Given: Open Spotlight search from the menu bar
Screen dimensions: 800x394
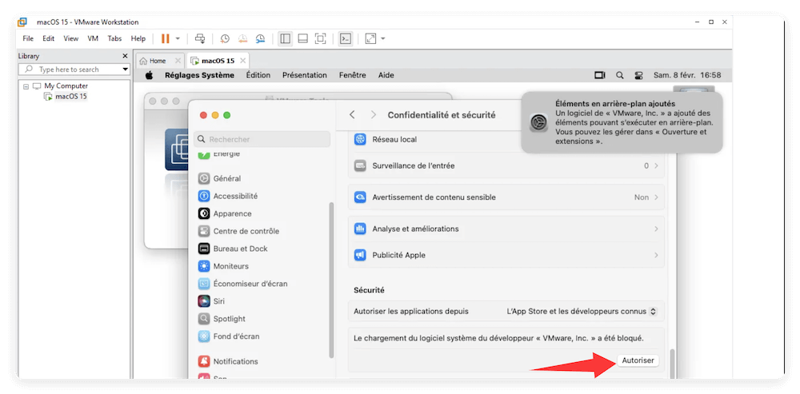Looking at the screenshot, I should [x=620, y=75].
